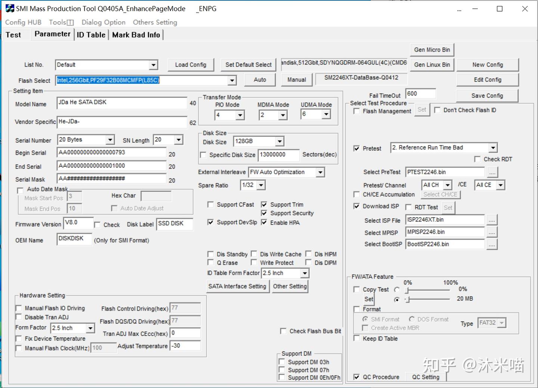Click the Model Name input field
This screenshot has width=538, height=388.
(122, 103)
